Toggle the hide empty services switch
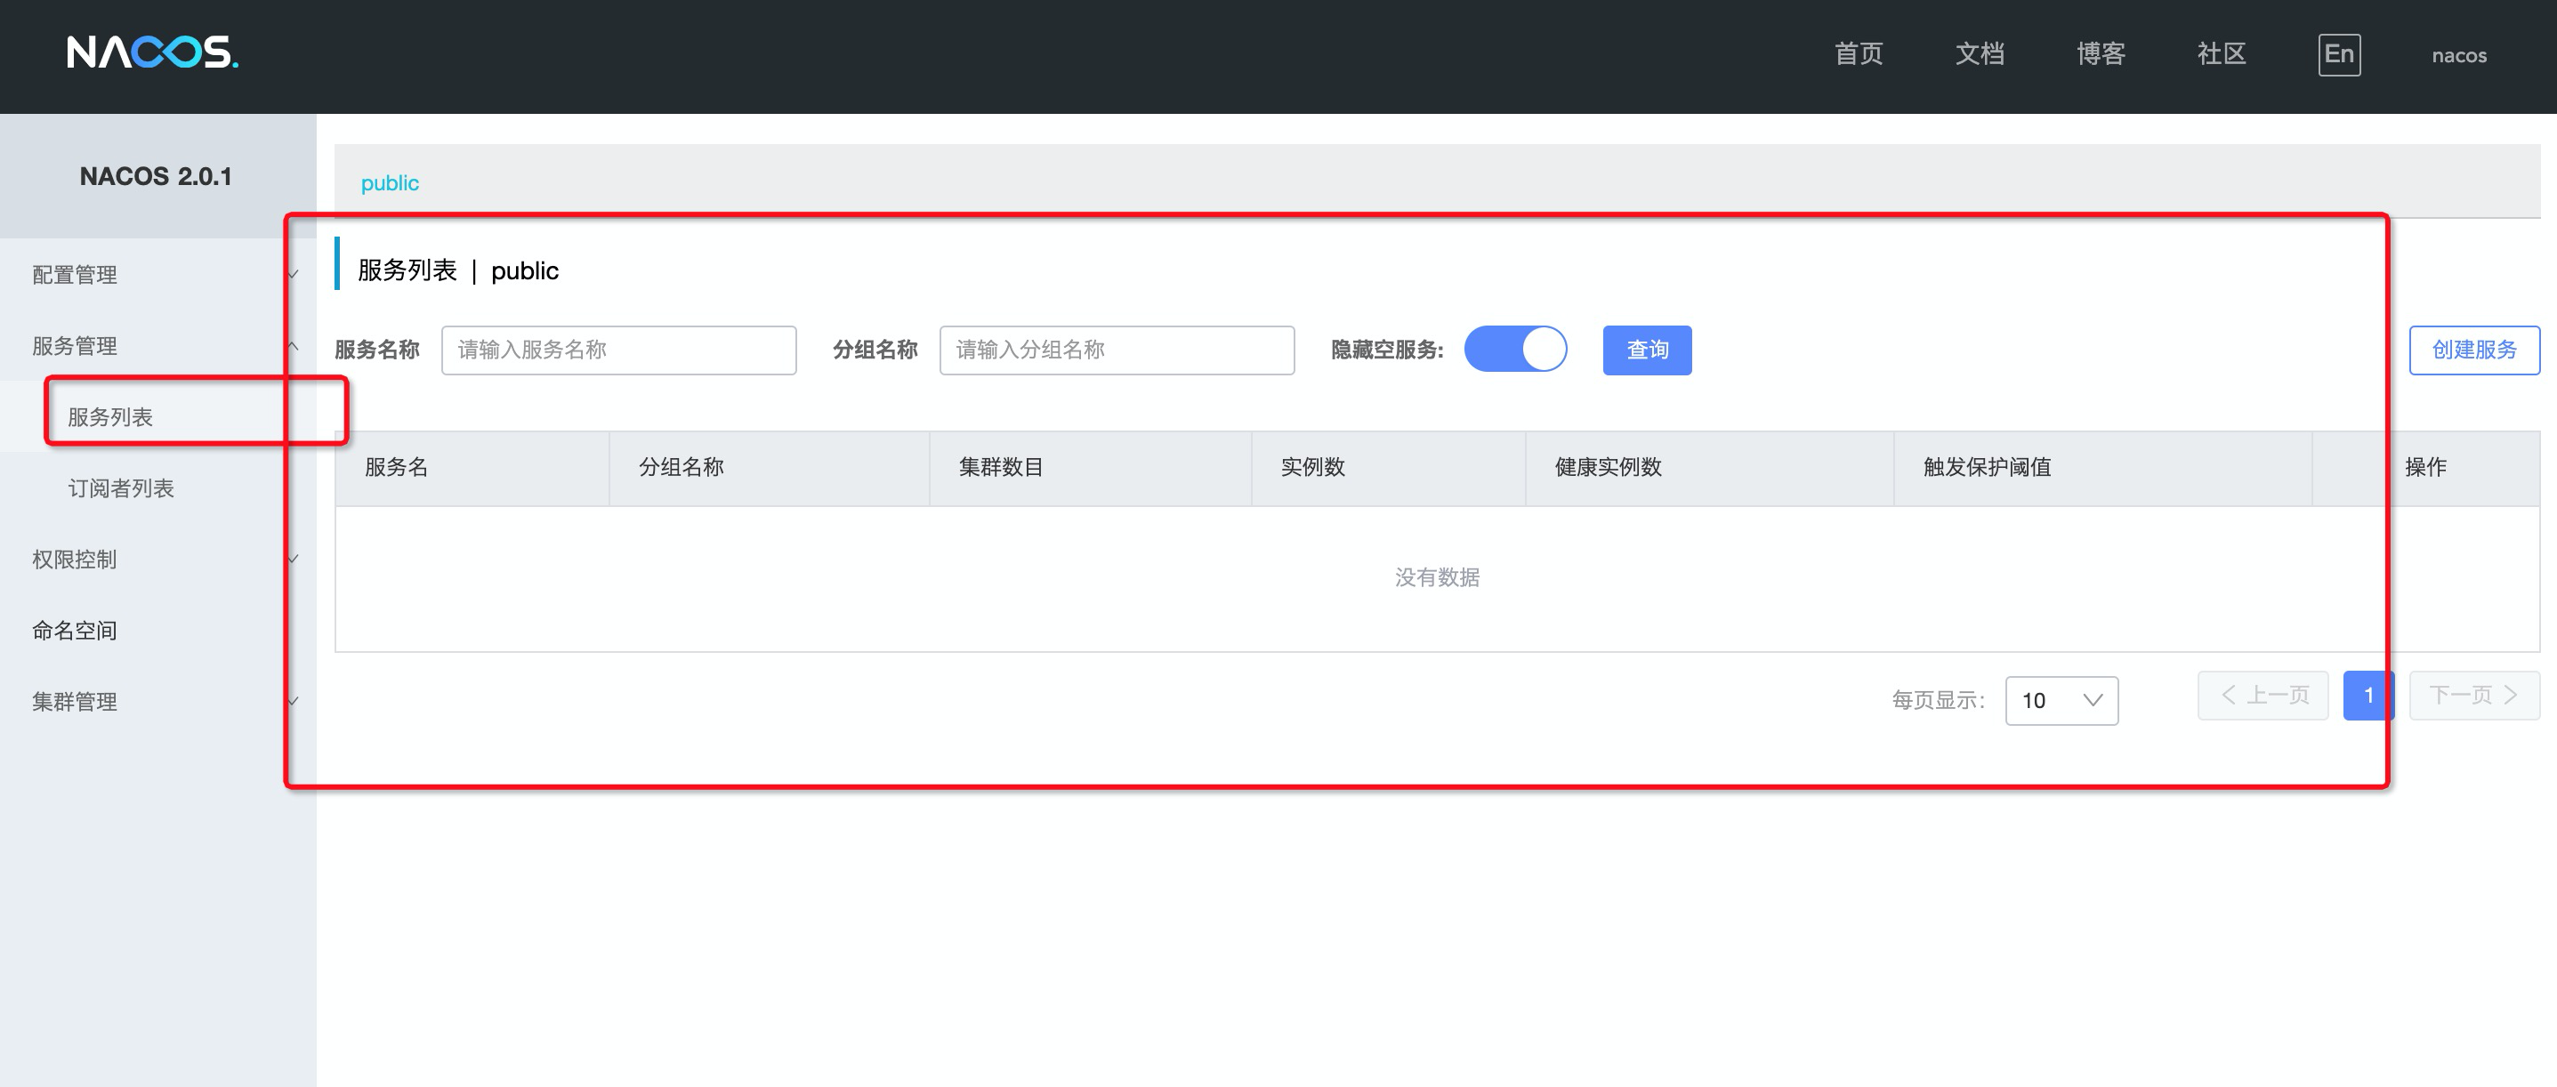 1515,350
